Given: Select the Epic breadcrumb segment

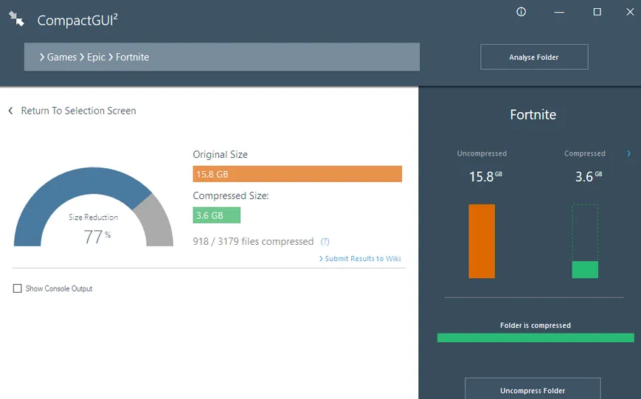Looking at the screenshot, I should (x=96, y=58).
